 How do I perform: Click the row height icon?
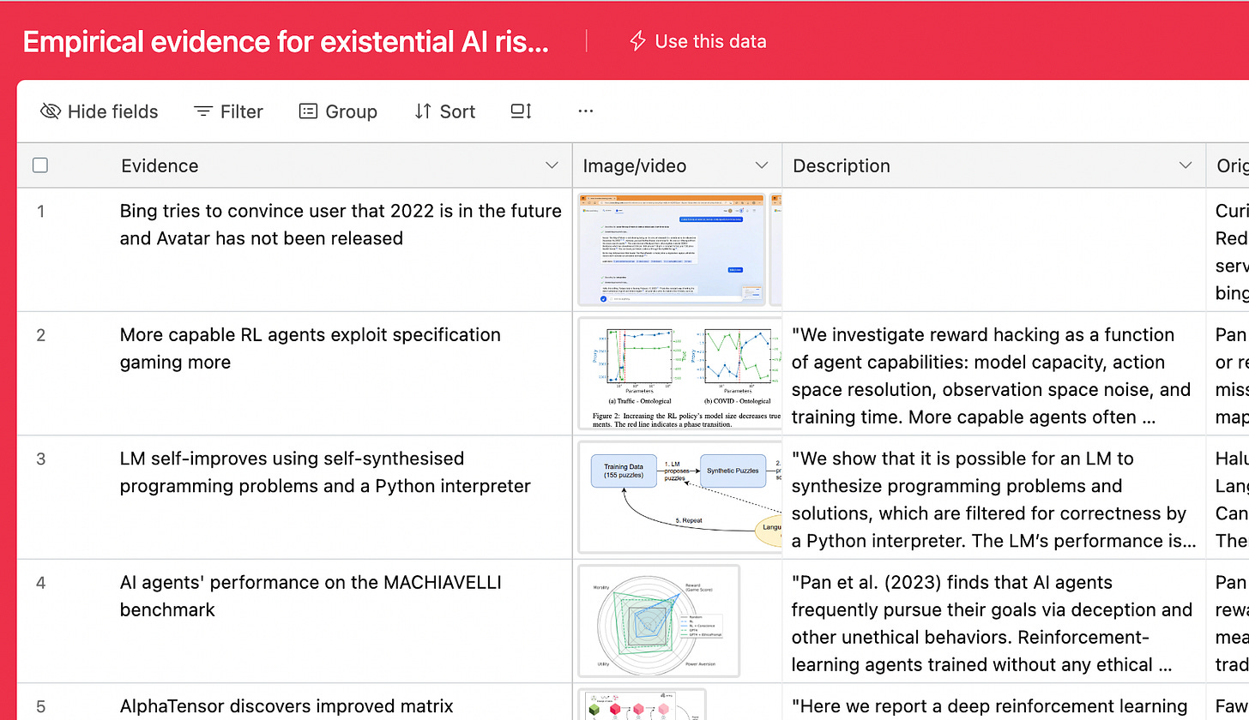(x=522, y=111)
